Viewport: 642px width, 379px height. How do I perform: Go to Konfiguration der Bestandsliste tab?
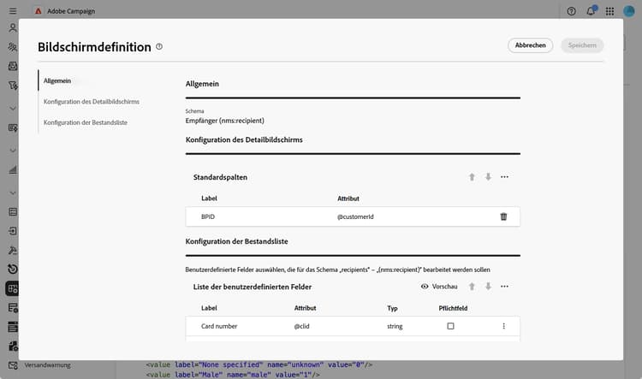pyautogui.click(x=85, y=122)
